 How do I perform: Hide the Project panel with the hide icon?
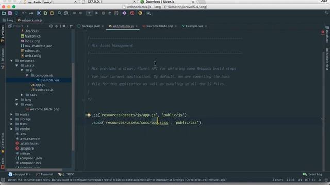71,26
